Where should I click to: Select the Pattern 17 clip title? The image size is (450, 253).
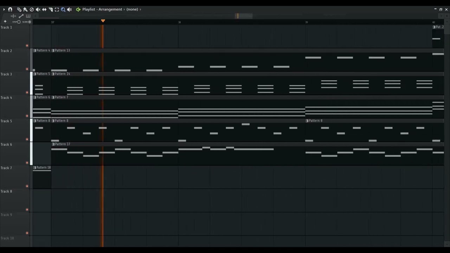pos(62,144)
